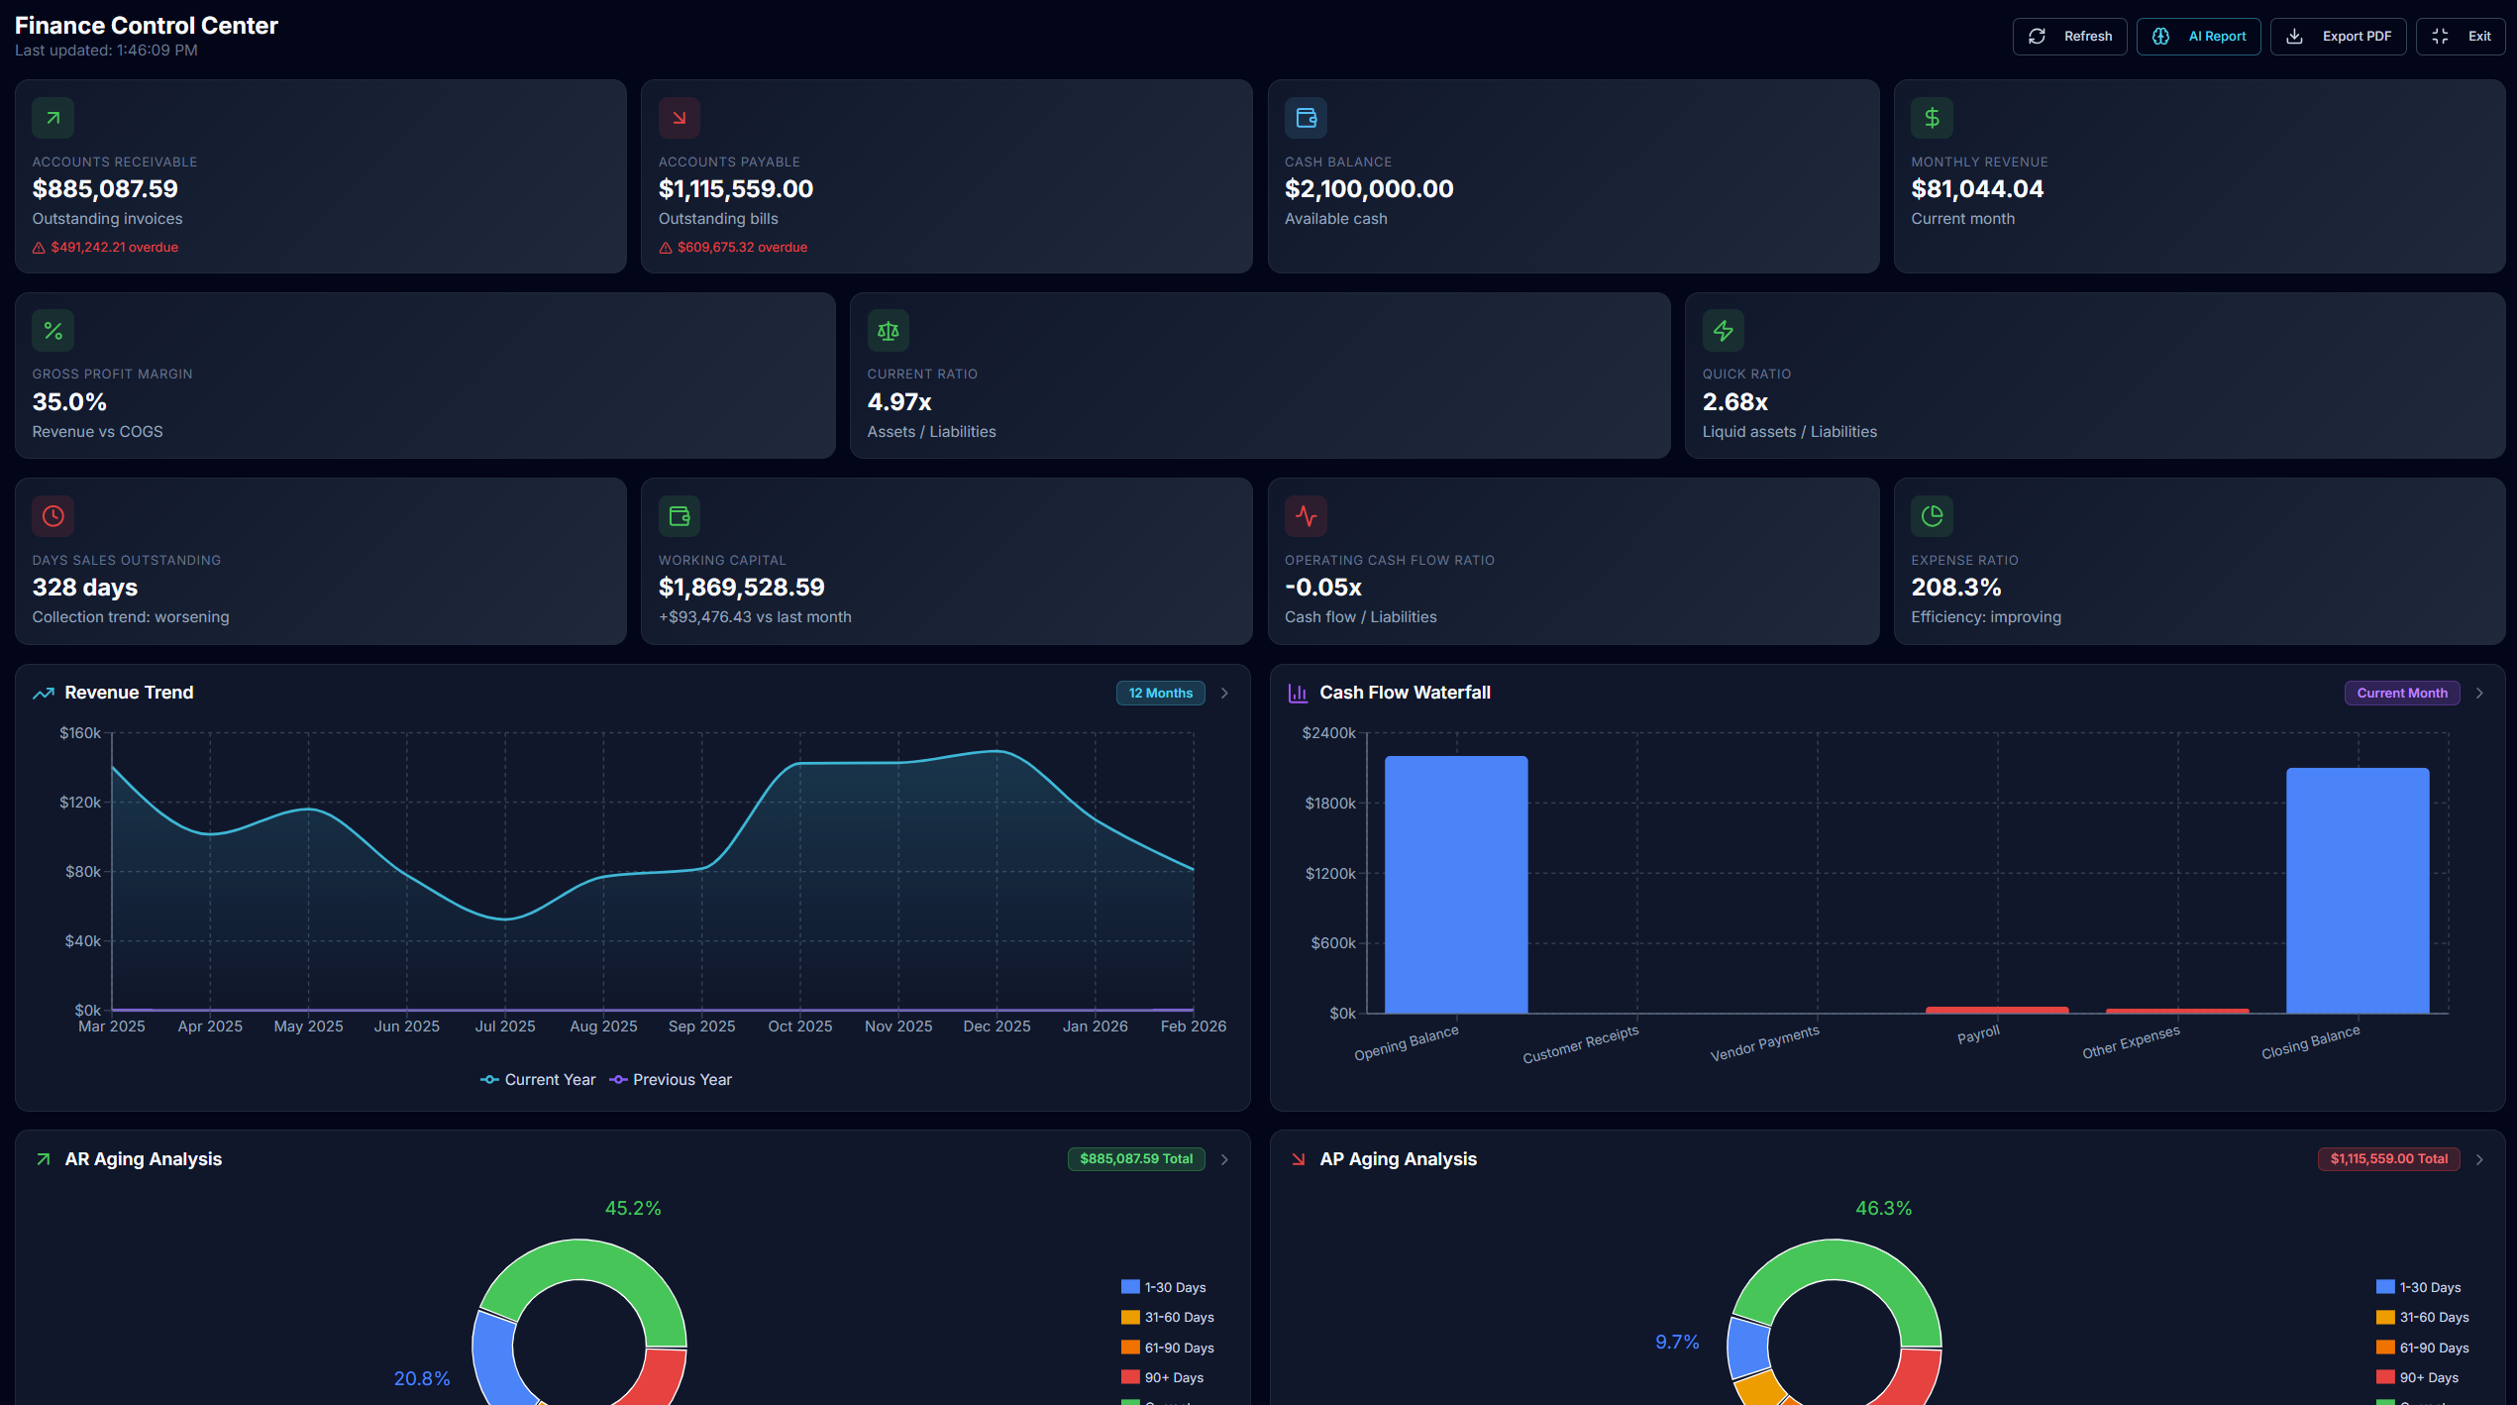Viewport: 2517px width, 1405px height.
Task: Toggle the Previous Year legend series
Action: (671, 1080)
